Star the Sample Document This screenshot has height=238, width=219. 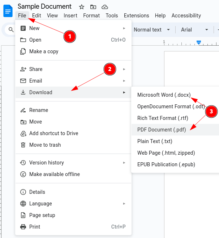coord(81,7)
